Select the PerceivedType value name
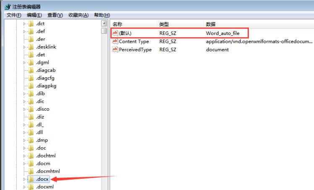Image resolution: width=314 pixels, height=190 pixels. point(135,49)
